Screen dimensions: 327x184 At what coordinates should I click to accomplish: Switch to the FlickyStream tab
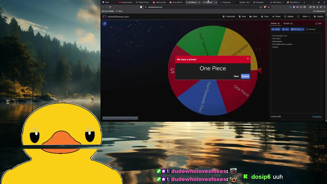[226, 2]
